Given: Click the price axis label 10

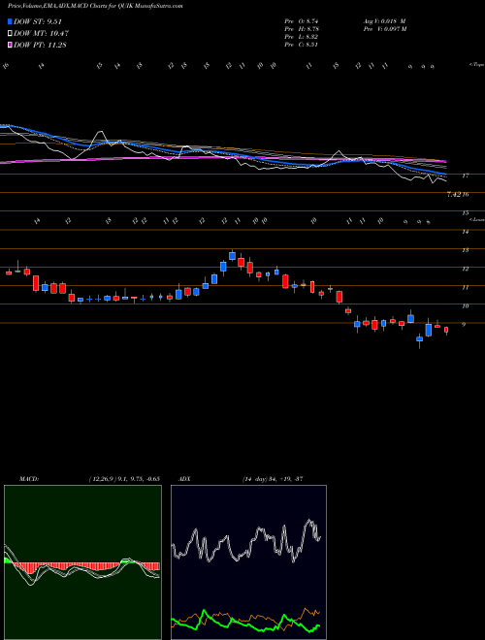Looking at the screenshot, I should tap(465, 305).
